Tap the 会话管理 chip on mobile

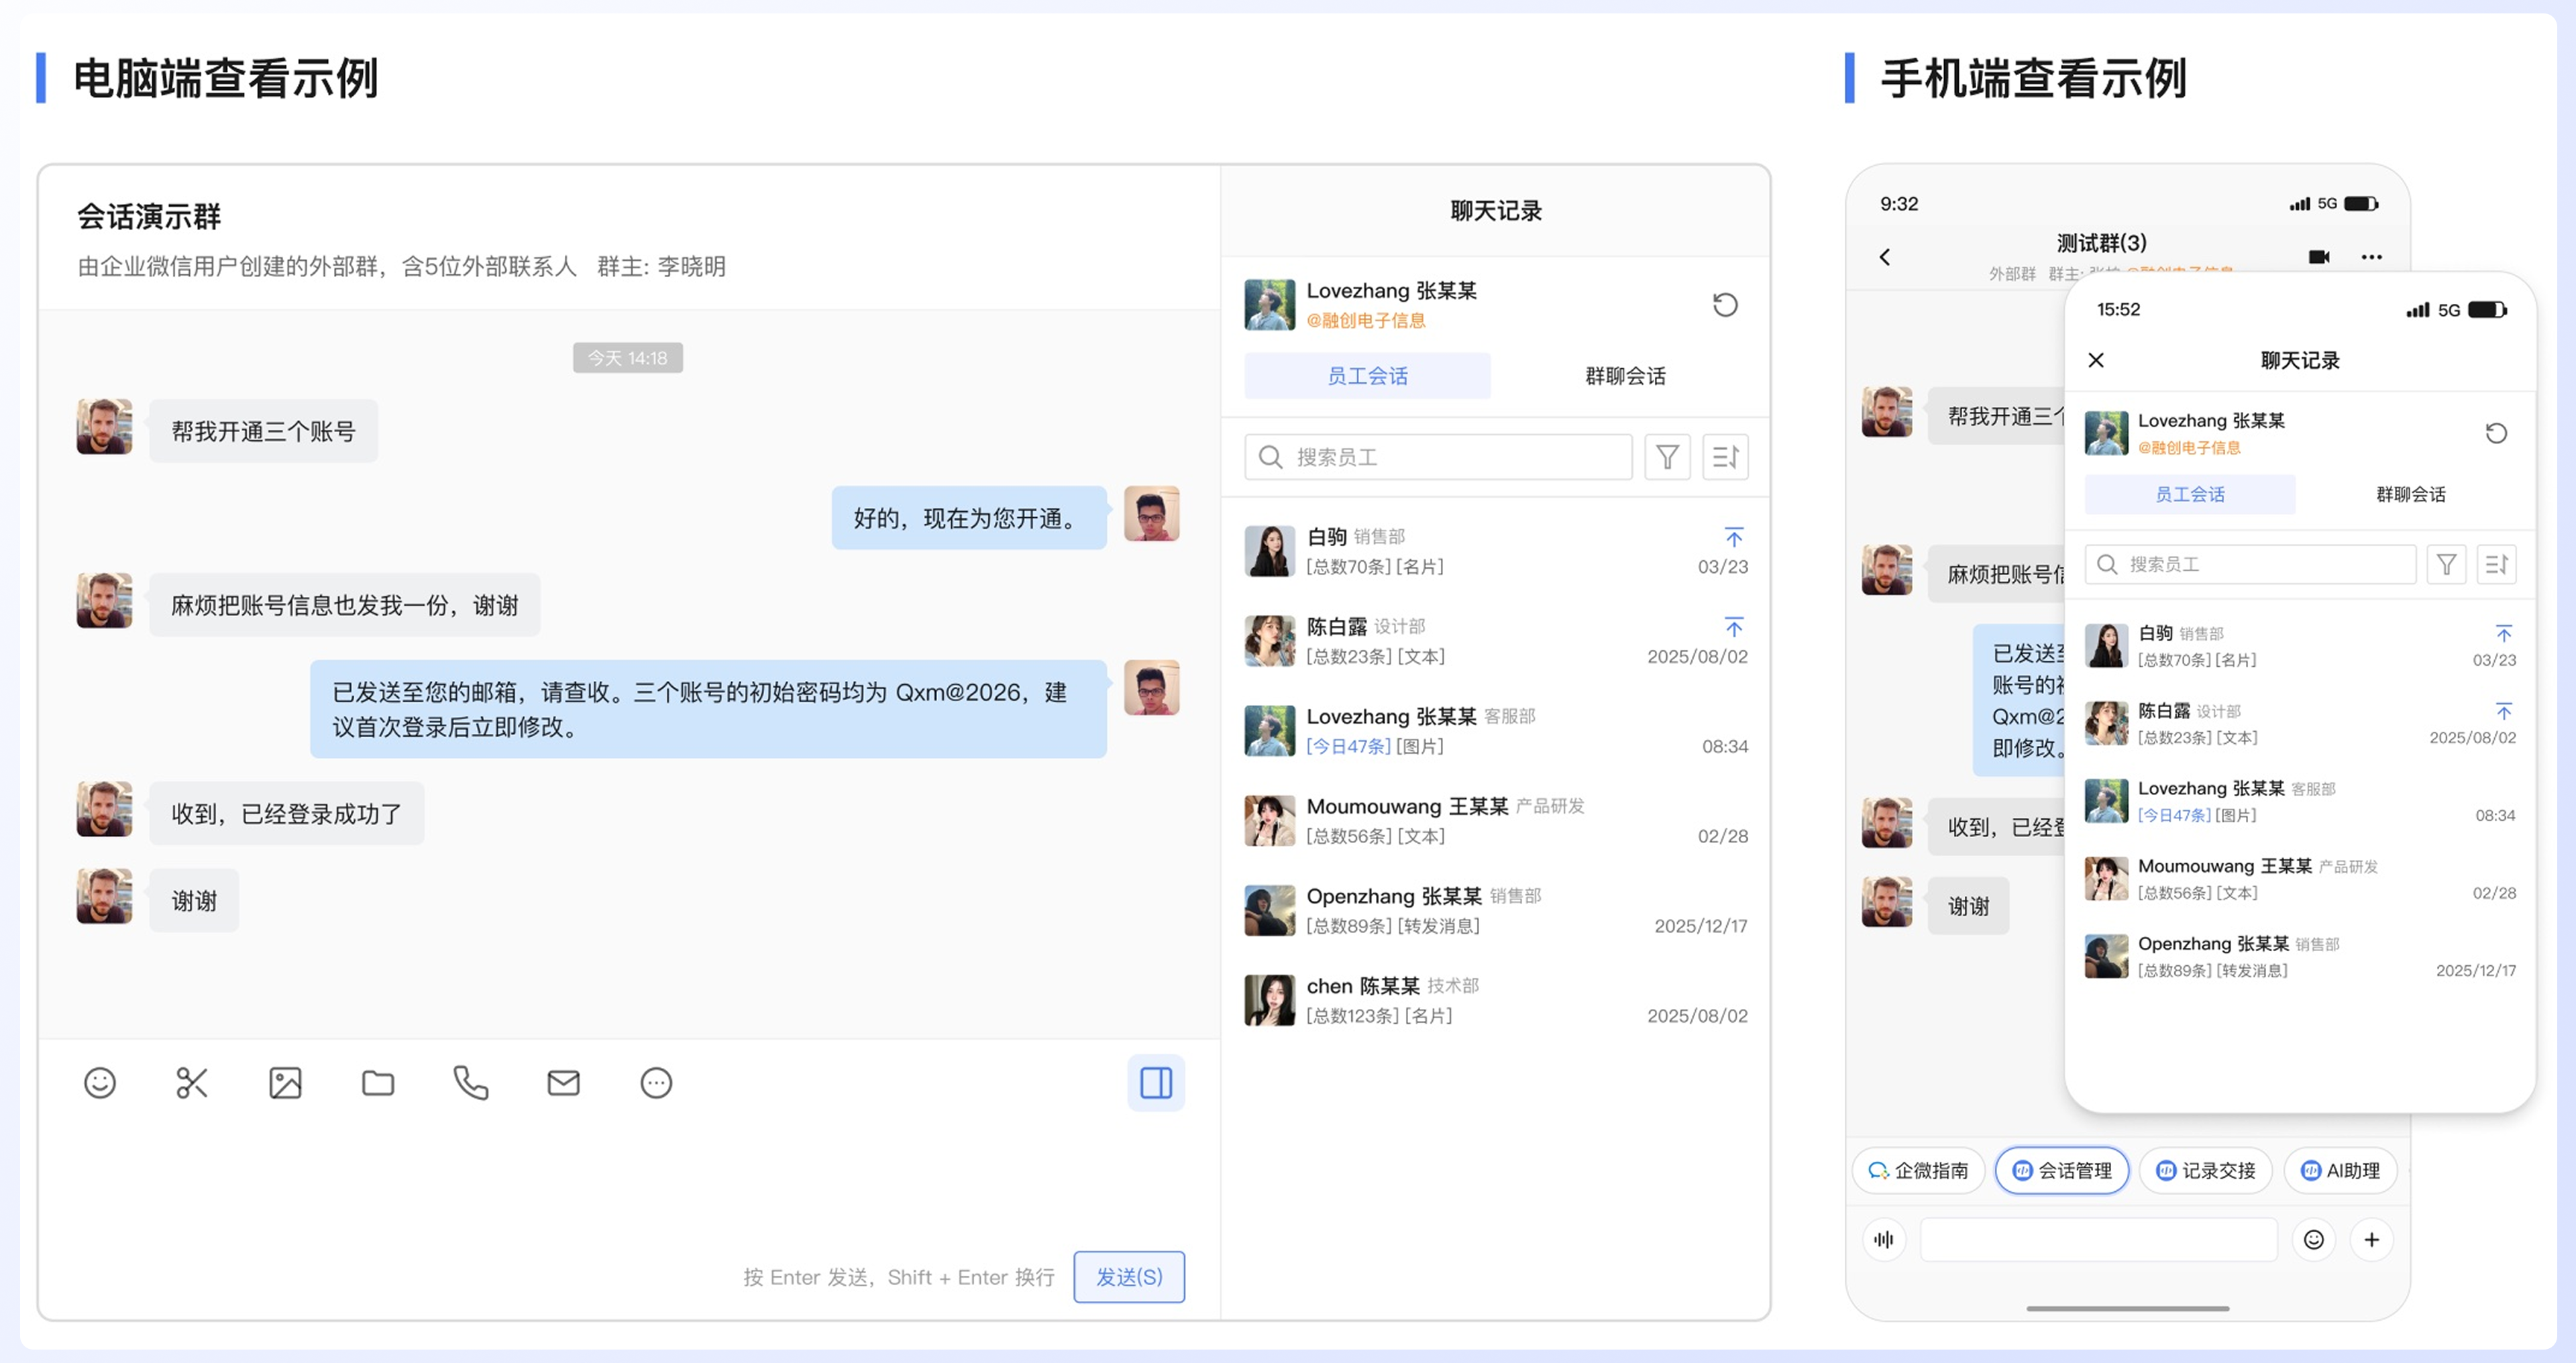click(2062, 1171)
